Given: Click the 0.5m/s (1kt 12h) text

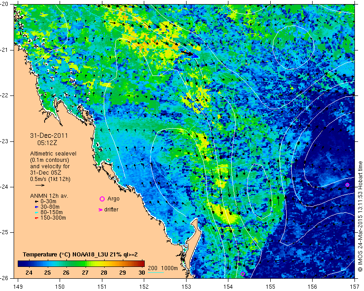Looking at the screenshot, I should [x=50, y=179].
